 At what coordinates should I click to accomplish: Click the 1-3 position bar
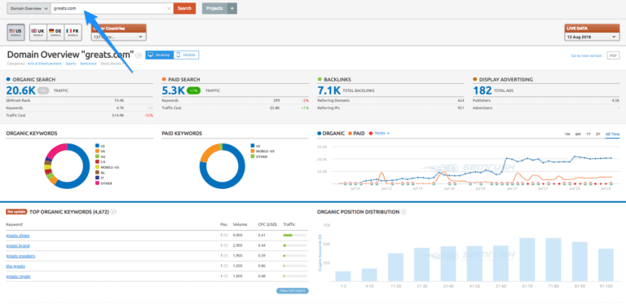(343, 276)
